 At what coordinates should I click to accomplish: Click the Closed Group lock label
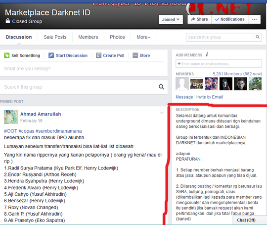coord(24,21)
